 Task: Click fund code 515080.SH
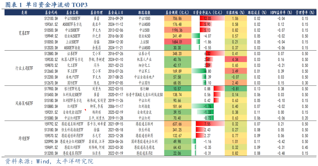(x=51, y=118)
